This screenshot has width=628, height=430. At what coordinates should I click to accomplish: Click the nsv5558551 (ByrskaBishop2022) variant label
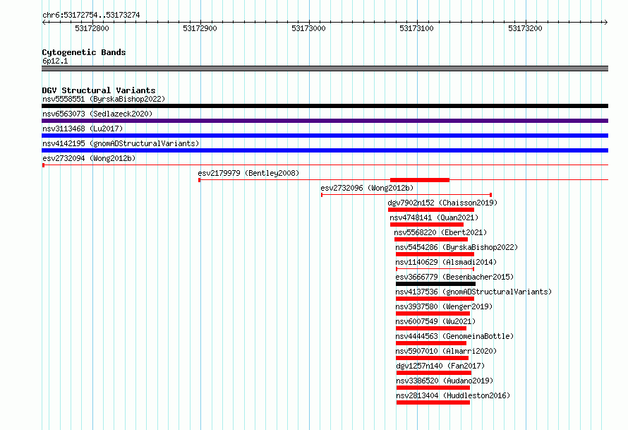point(104,99)
